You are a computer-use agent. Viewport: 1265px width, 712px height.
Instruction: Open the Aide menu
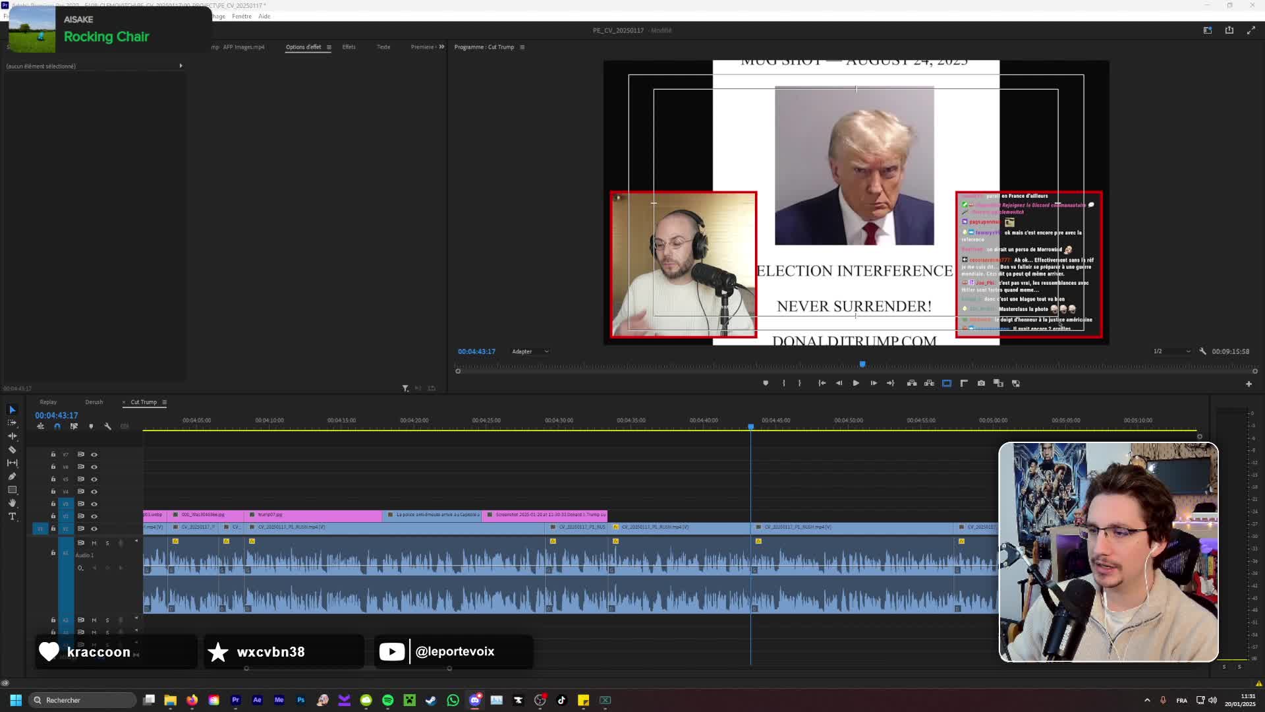click(x=264, y=16)
